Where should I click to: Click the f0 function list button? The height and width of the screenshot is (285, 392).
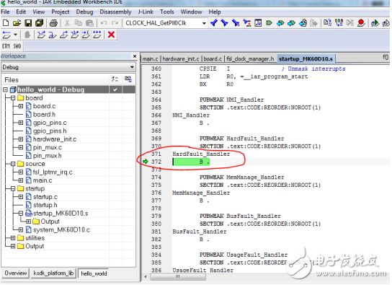[386, 57]
